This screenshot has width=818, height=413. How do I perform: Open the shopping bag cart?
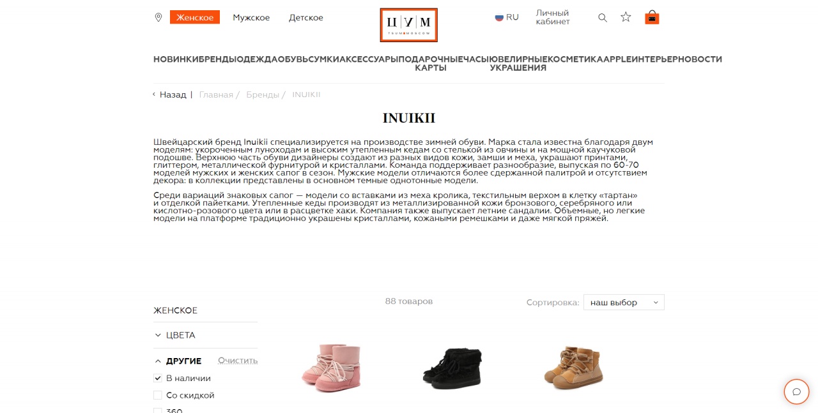click(x=652, y=17)
